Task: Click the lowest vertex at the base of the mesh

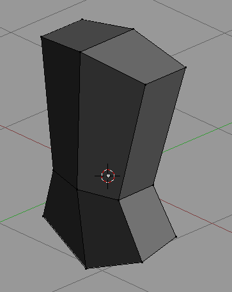Action: click(x=86, y=268)
